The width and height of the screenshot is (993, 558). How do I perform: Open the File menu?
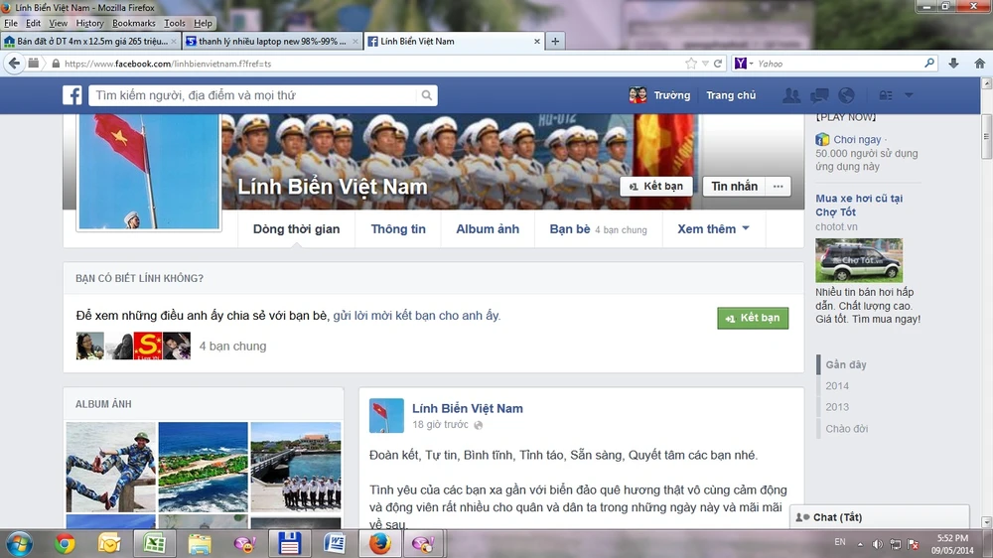11,23
